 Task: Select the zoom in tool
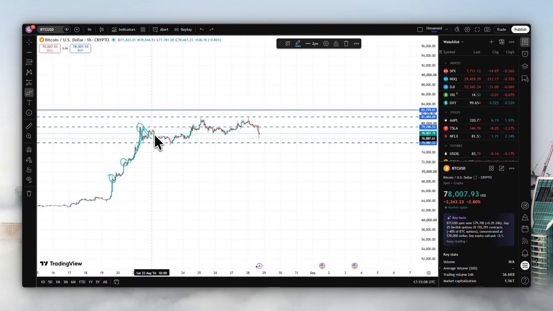[x=29, y=136]
